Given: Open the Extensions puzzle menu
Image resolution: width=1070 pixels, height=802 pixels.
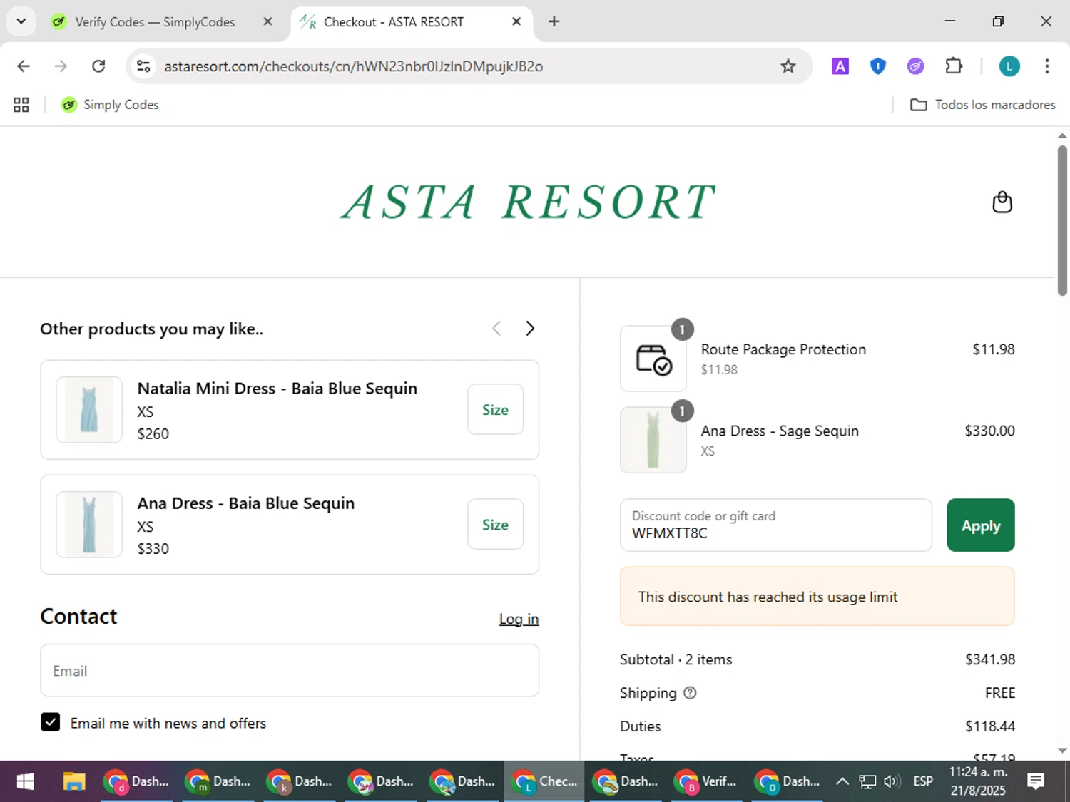Looking at the screenshot, I should (x=954, y=66).
